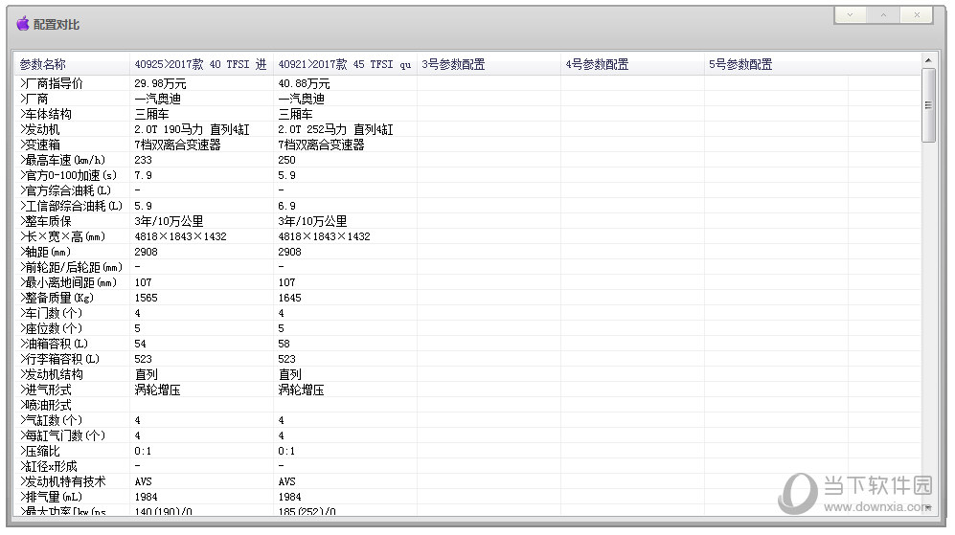
Task: Click the acceleration value 7.9
Action: pyautogui.click(x=143, y=175)
